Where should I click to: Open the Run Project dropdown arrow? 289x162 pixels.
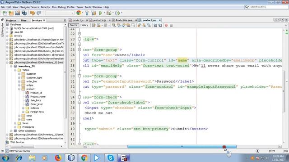pos(104,13)
